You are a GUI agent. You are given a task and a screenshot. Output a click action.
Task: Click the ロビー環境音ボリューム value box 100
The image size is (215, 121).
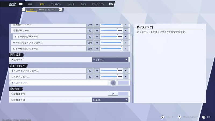tap(90, 49)
